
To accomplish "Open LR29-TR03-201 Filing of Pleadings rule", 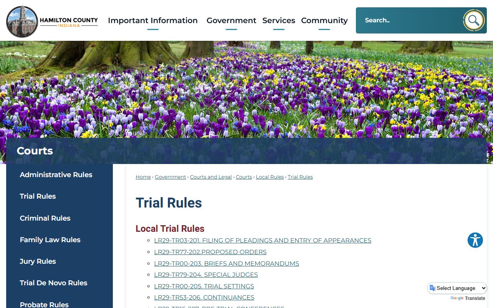I will coord(263,241).
